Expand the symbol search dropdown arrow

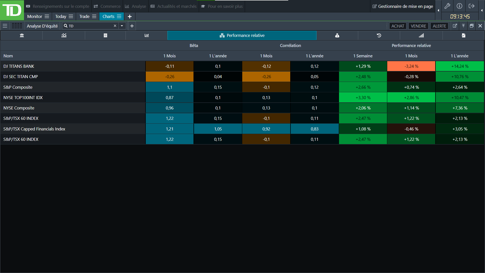[122, 26]
